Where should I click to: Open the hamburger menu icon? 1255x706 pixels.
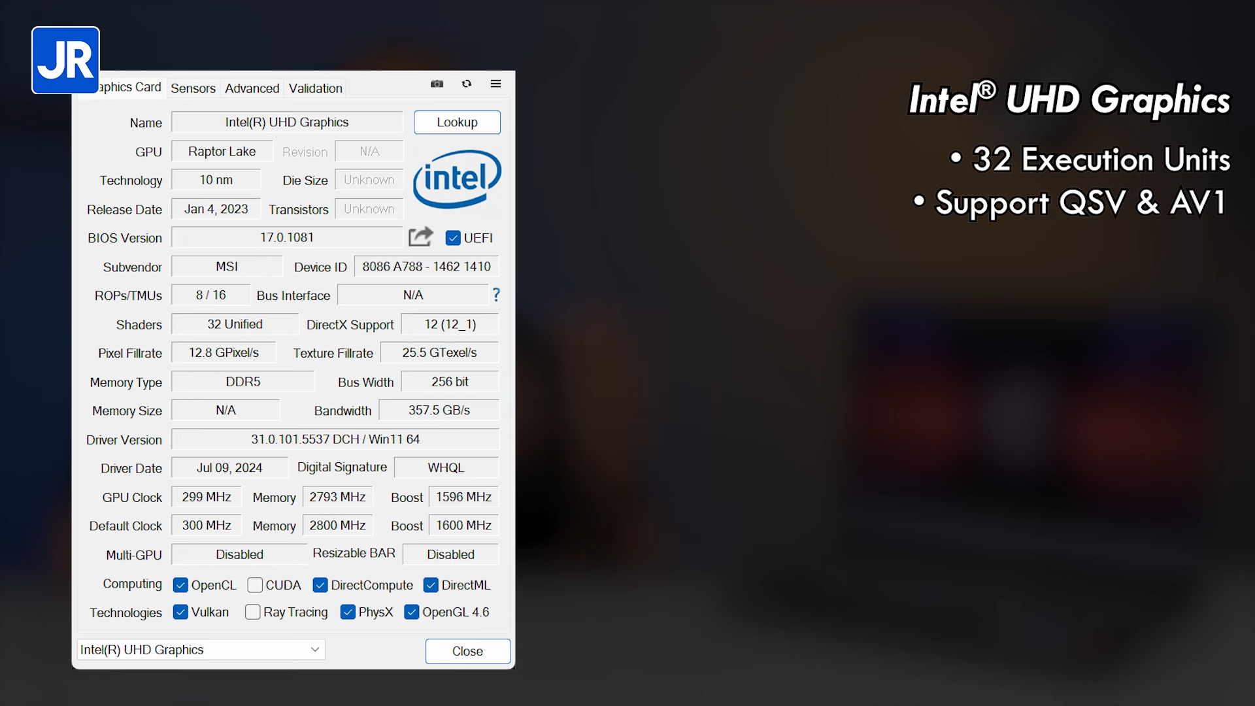(x=495, y=84)
